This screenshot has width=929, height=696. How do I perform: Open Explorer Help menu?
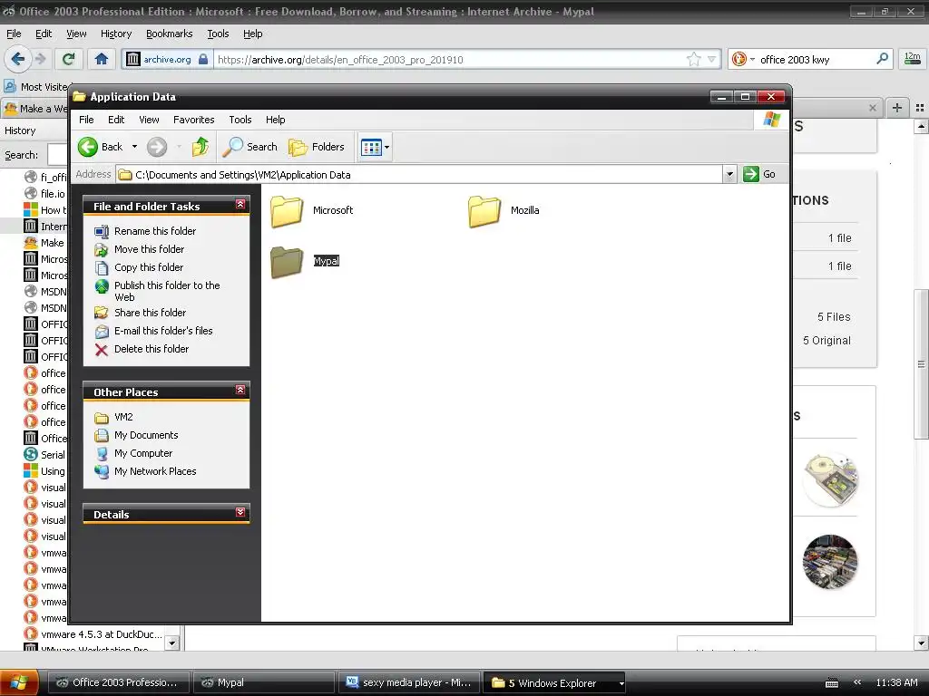point(275,120)
